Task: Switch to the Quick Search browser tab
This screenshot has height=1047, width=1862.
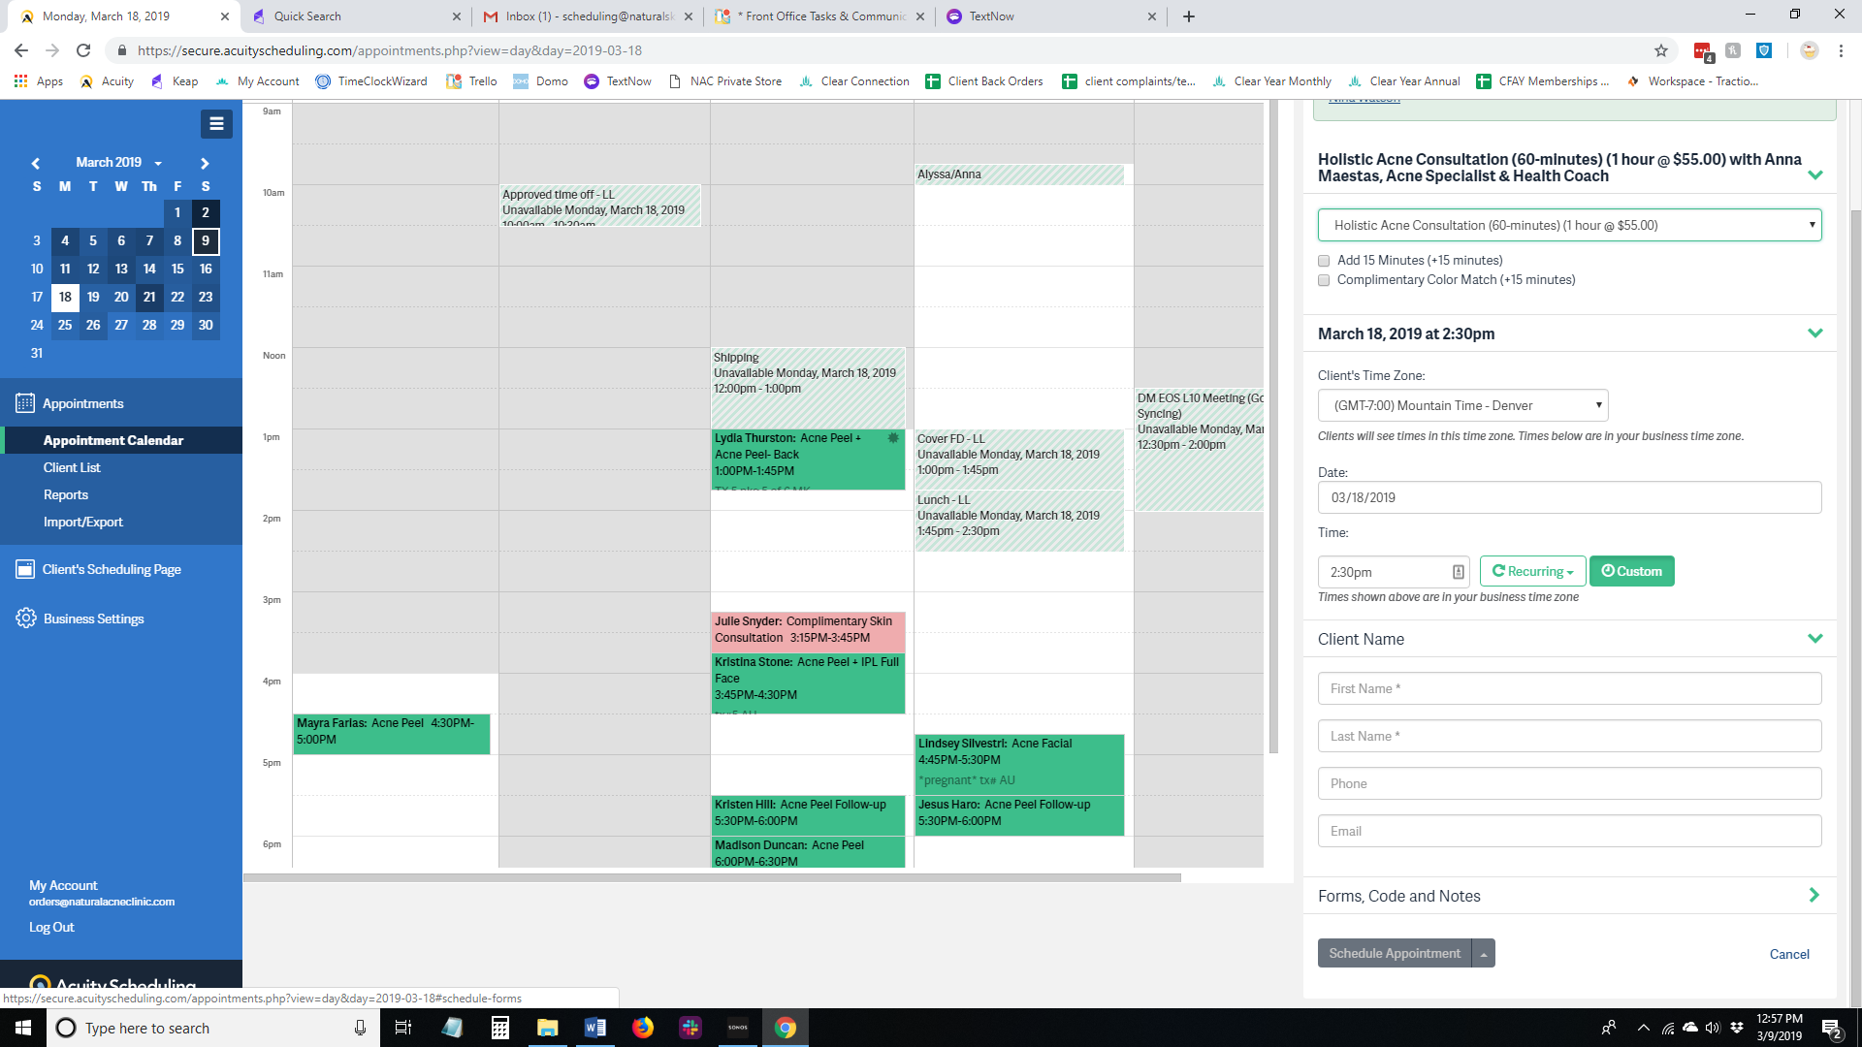Action: tap(356, 16)
